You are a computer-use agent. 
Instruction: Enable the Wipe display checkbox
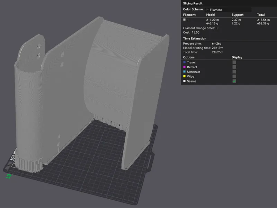click(x=234, y=76)
